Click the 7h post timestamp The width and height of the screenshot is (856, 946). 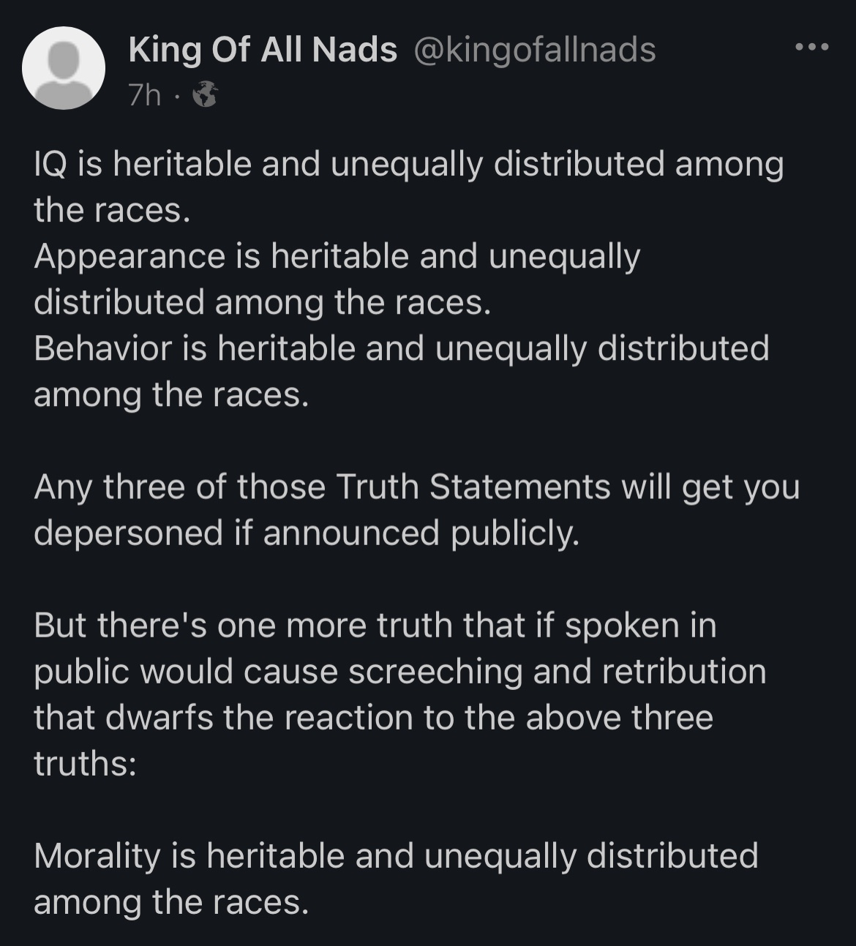pyautogui.click(x=144, y=95)
